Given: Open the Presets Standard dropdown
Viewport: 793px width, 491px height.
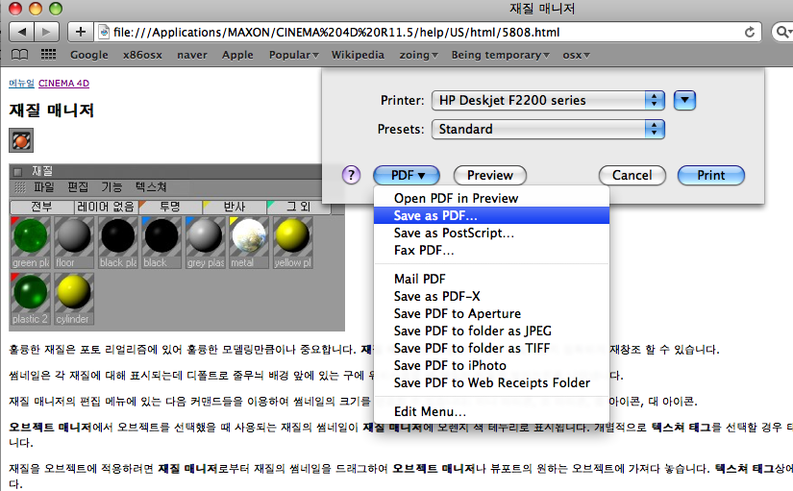Looking at the screenshot, I should tap(548, 129).
